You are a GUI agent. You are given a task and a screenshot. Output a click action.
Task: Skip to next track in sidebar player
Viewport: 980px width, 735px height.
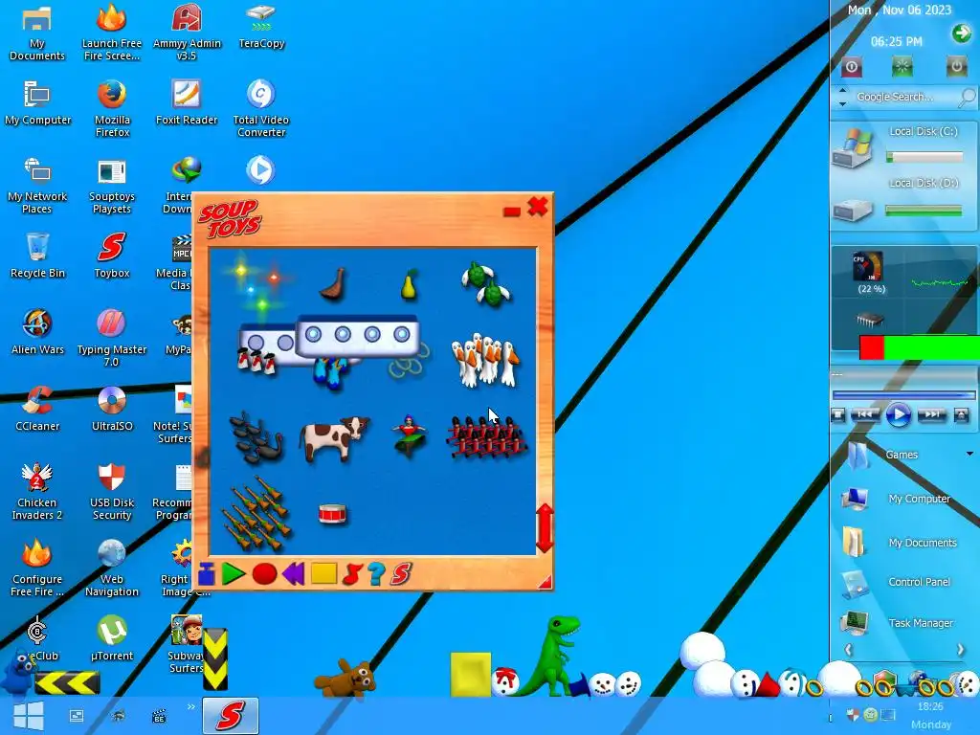[932, 414]
